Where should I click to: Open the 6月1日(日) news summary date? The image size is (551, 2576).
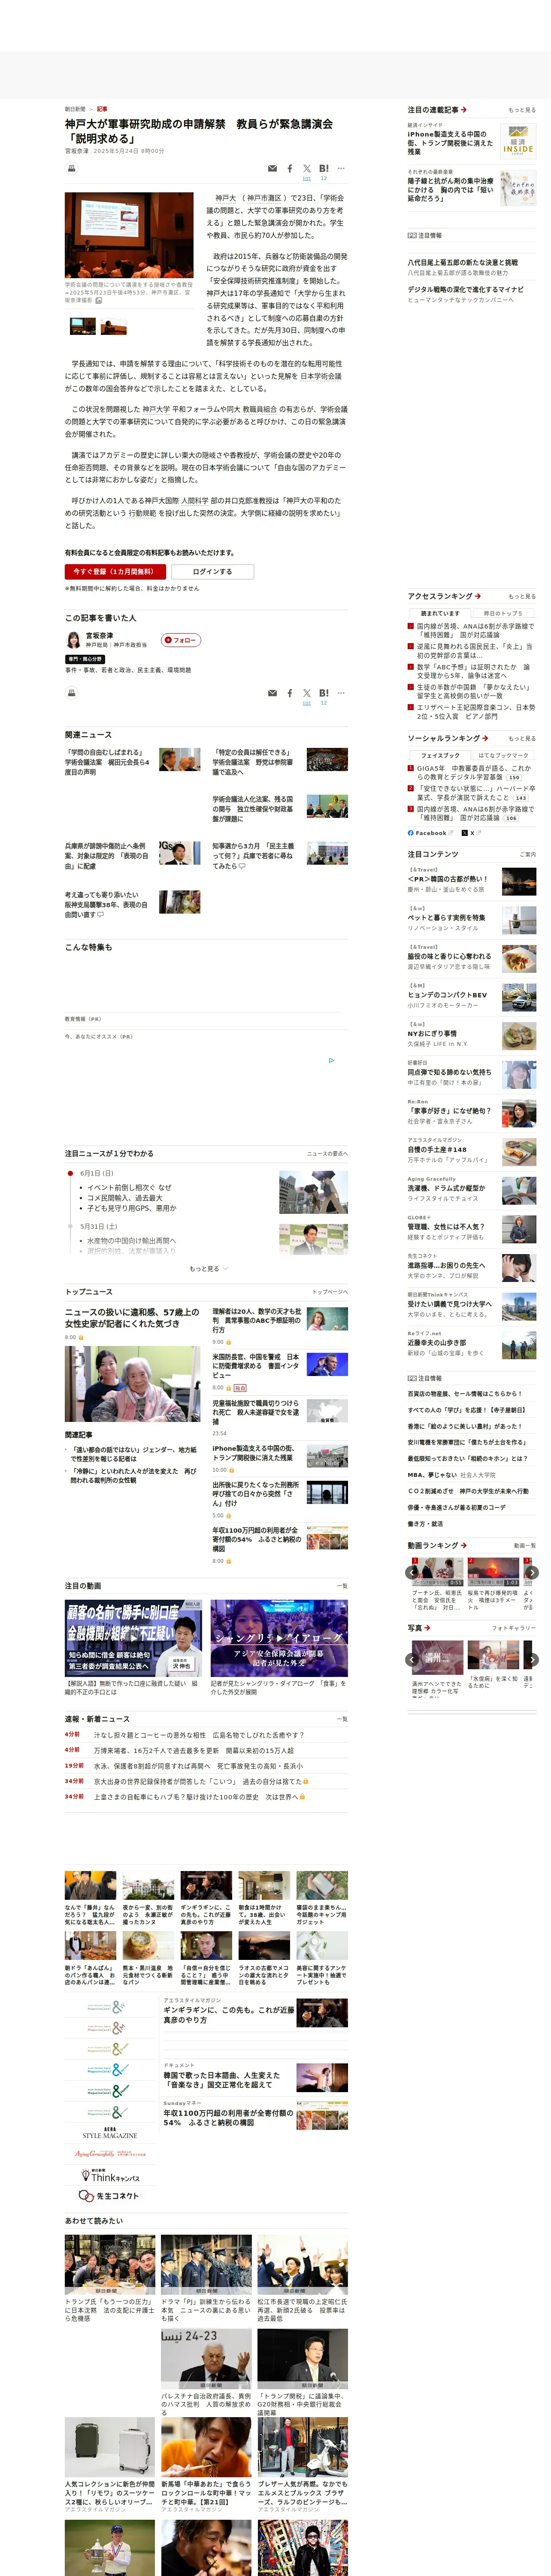click(x=97, y=1172)
